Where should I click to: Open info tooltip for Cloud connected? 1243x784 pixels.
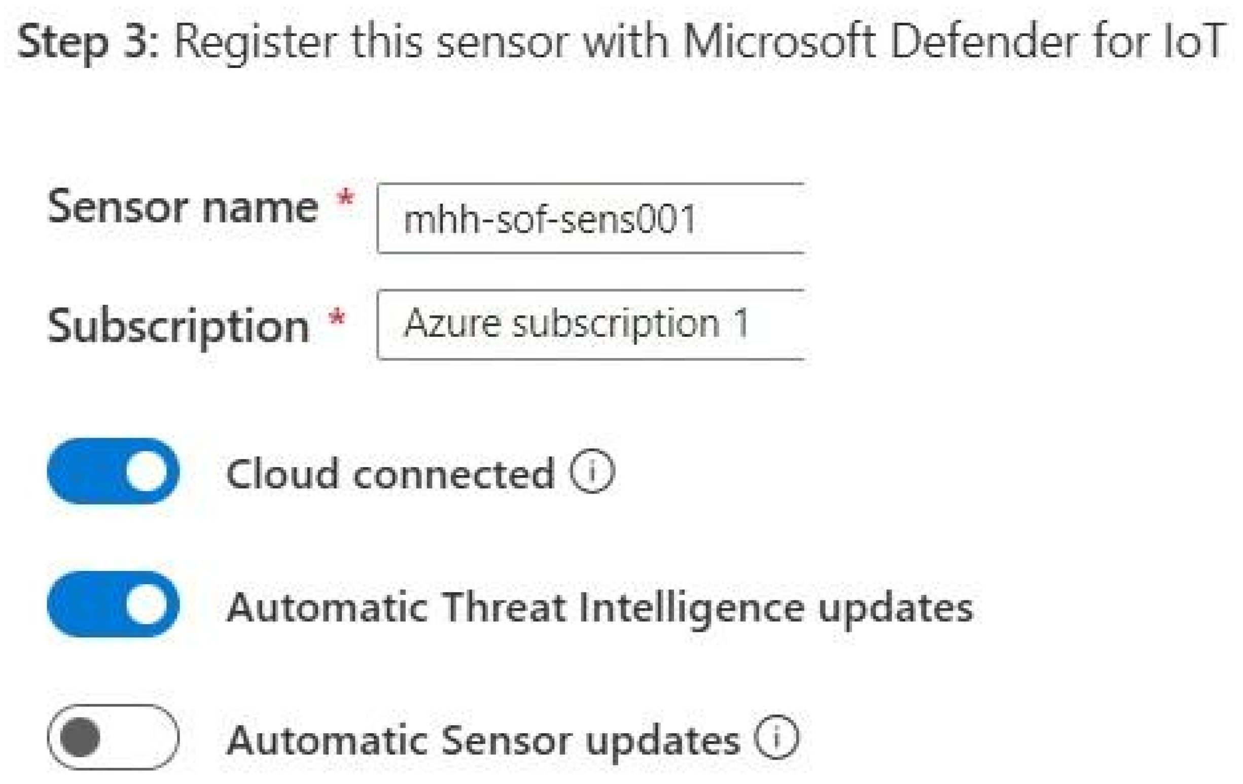pyautogui.click(x=592, y=471)
